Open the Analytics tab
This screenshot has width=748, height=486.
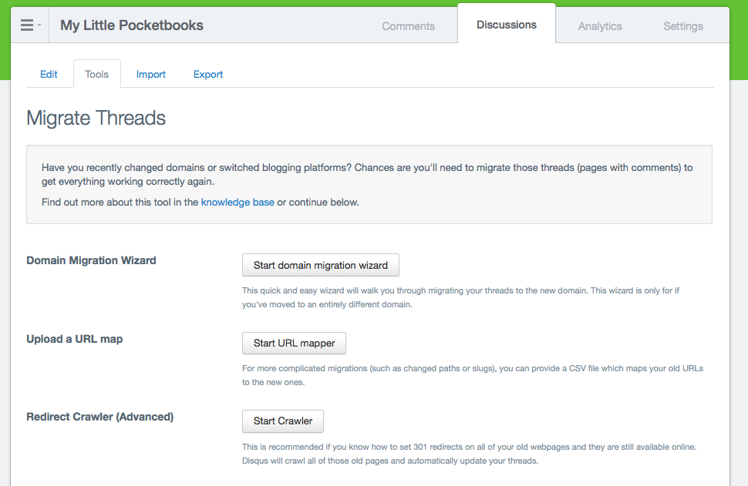pos(600,26)
